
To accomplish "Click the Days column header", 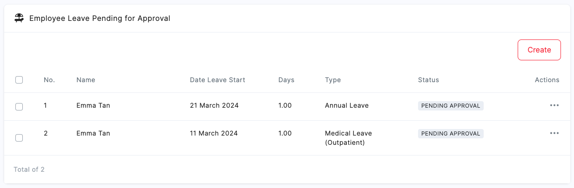I will [x=286, y=80].
